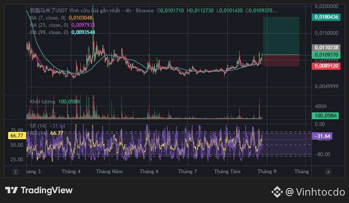Click the Binance logo icon in the watermark
This screenshot has height=203, width=349.
tap(277, 192)
